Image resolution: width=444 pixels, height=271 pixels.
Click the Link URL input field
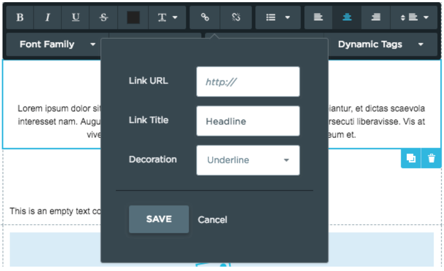[x=248, y=82]
